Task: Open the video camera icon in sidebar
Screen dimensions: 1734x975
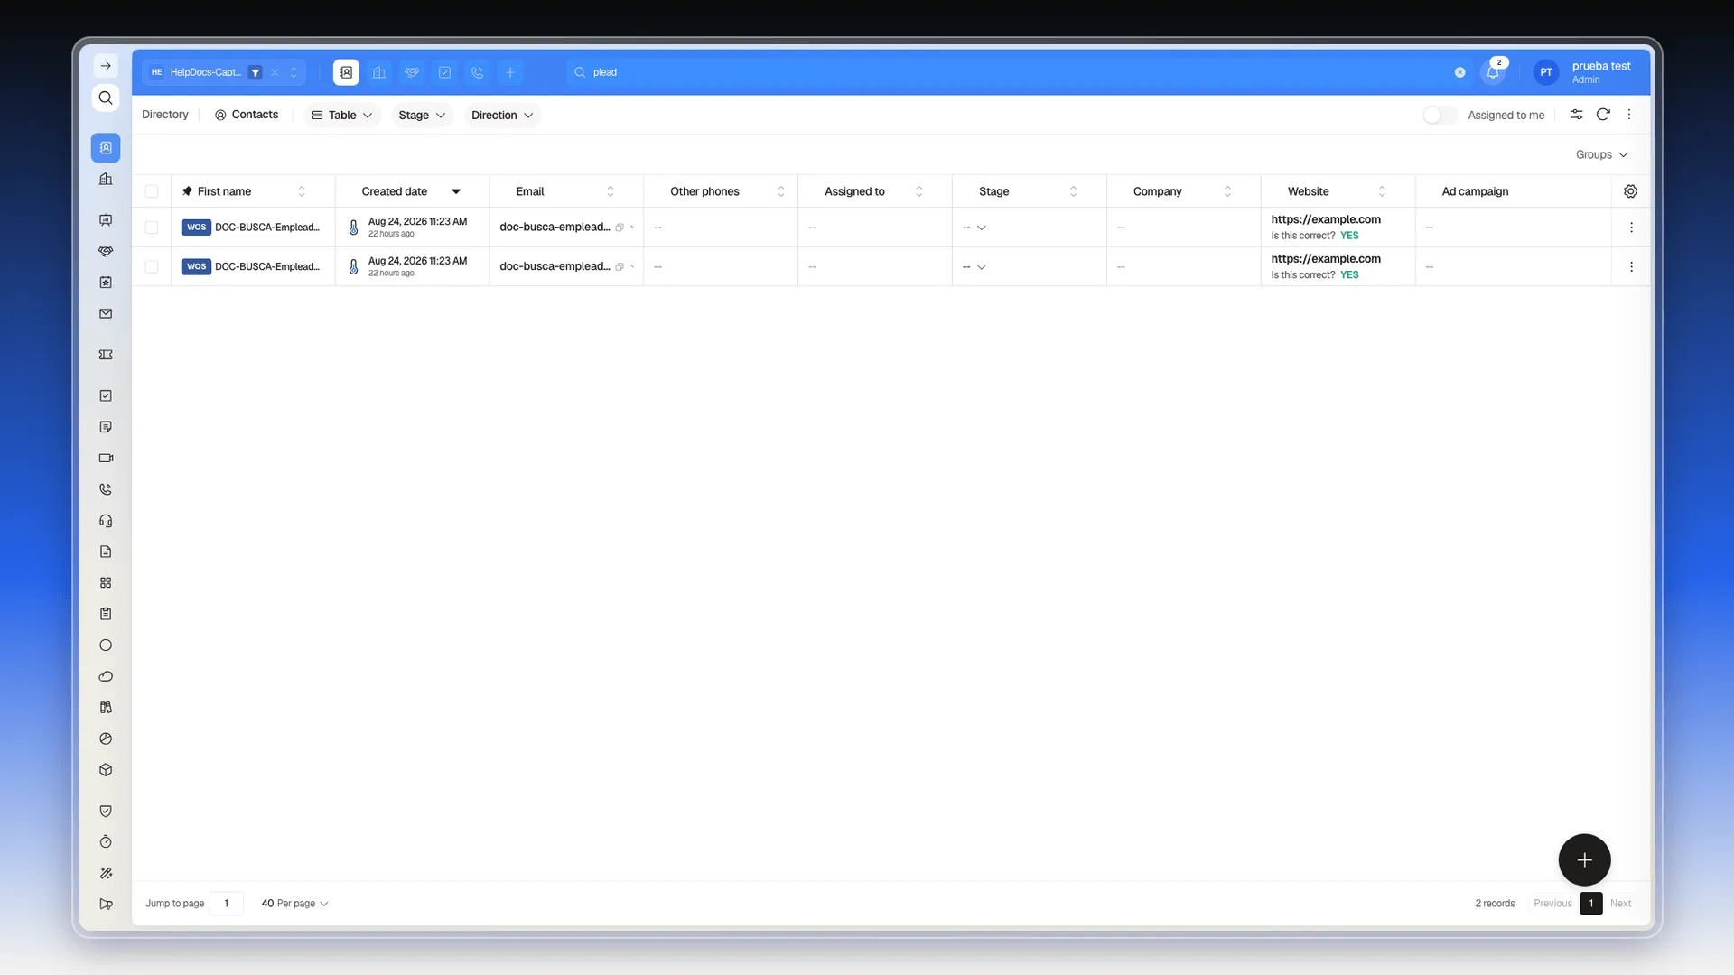Action: (x=106, y=458)
